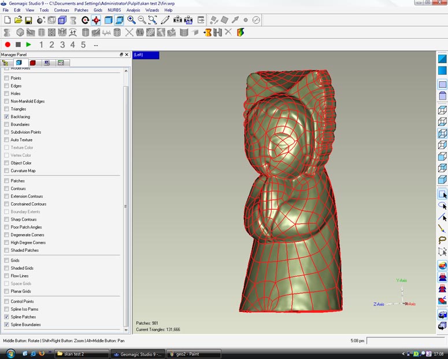448x359 pixels.
Task: Click the macro ellipsis (...) button
Action: pyautogui.click(x=95, y=45)
